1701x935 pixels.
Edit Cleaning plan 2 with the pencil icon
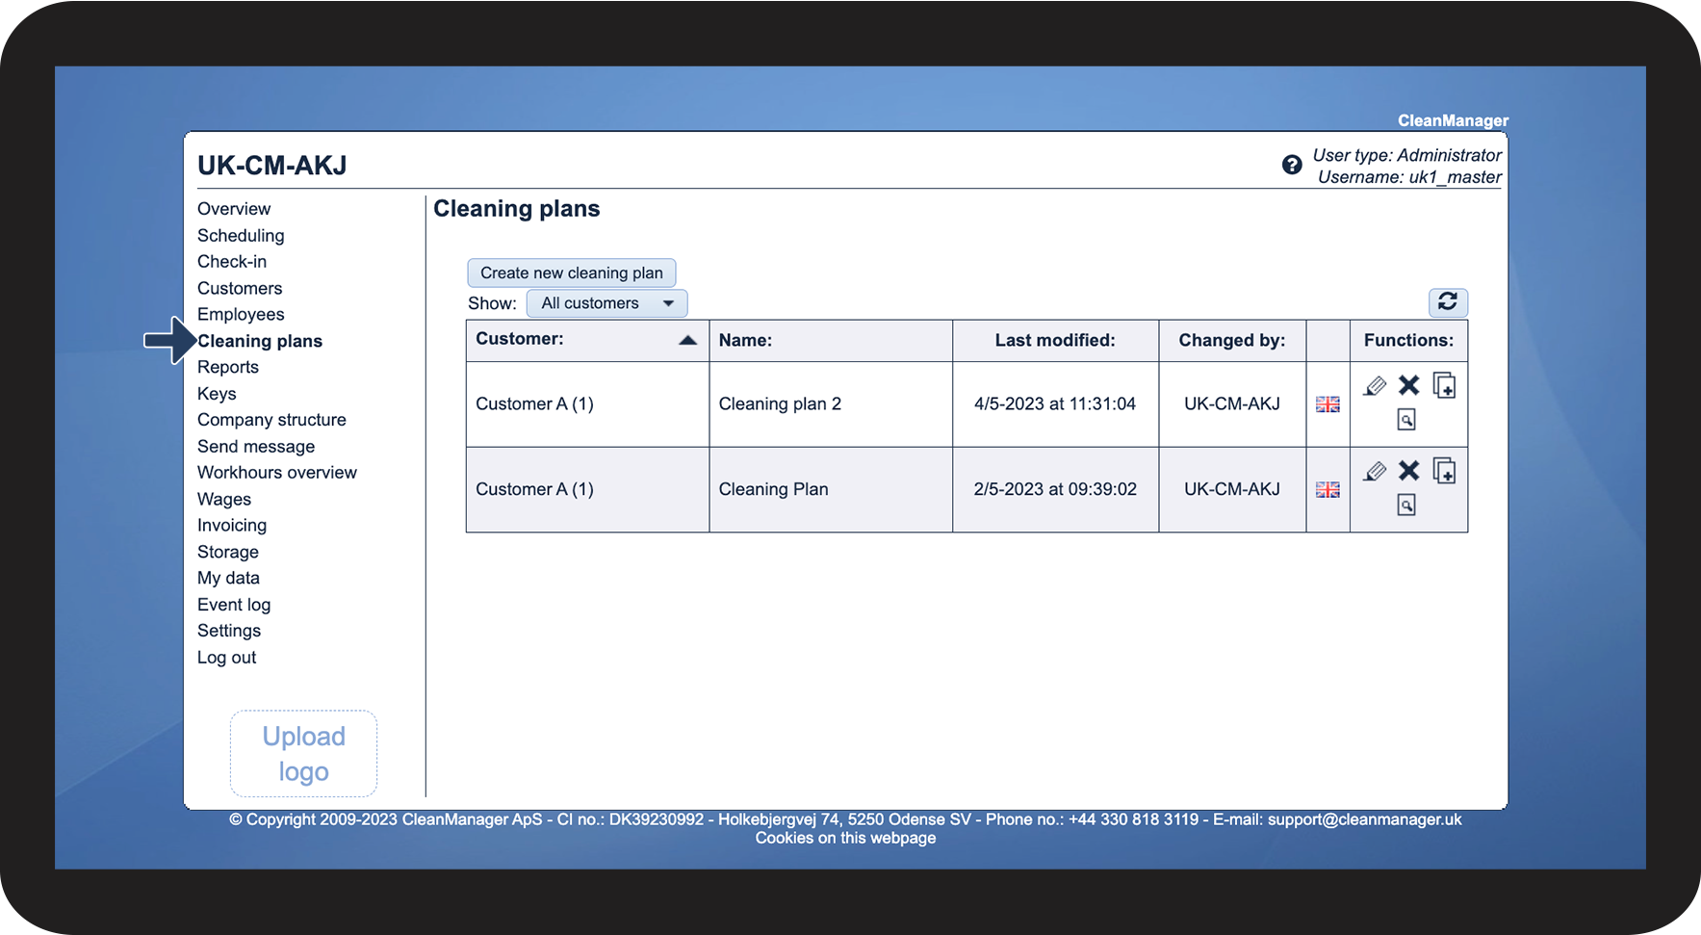(x=1375, y=386)
